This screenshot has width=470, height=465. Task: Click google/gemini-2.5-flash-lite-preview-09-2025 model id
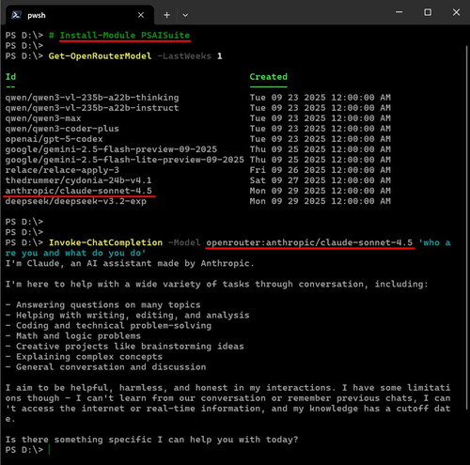tap(124, 160)
